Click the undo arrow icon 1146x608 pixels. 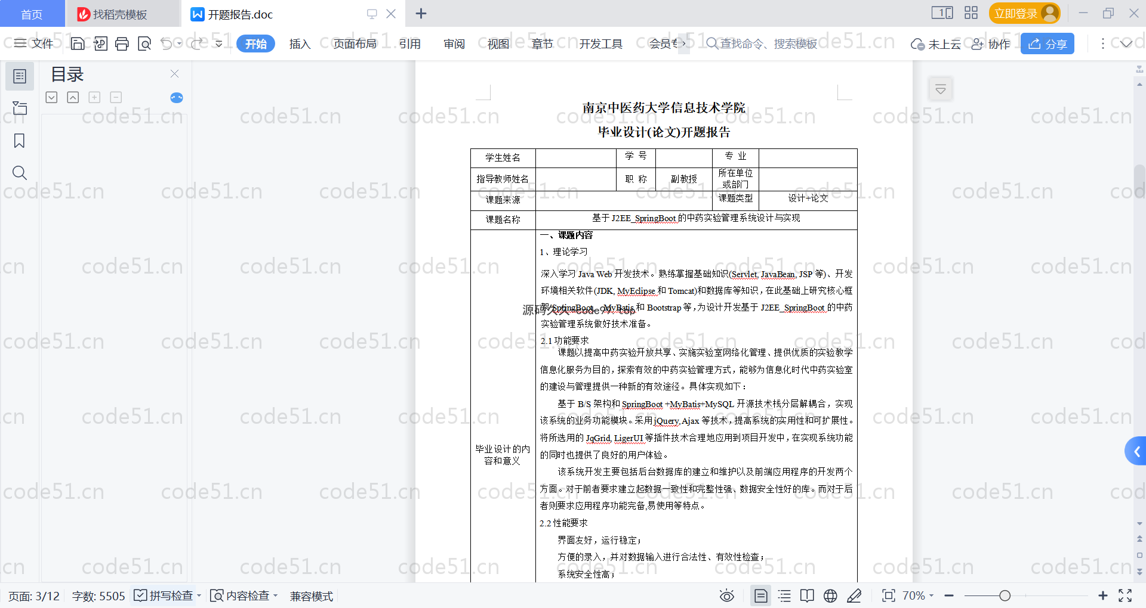tap(167, 44)
